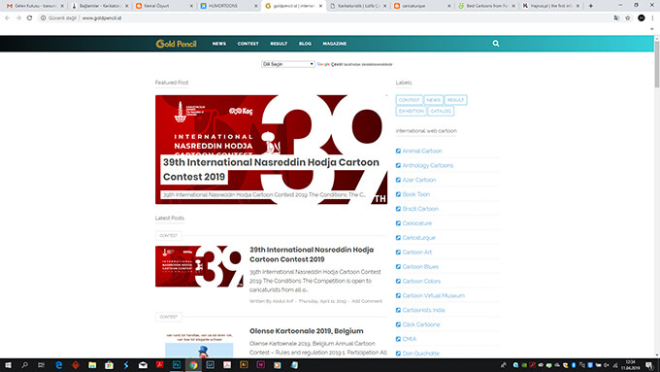Open Chrome three-dot menu
Screen dimensions: 660x372
[652, 18]
